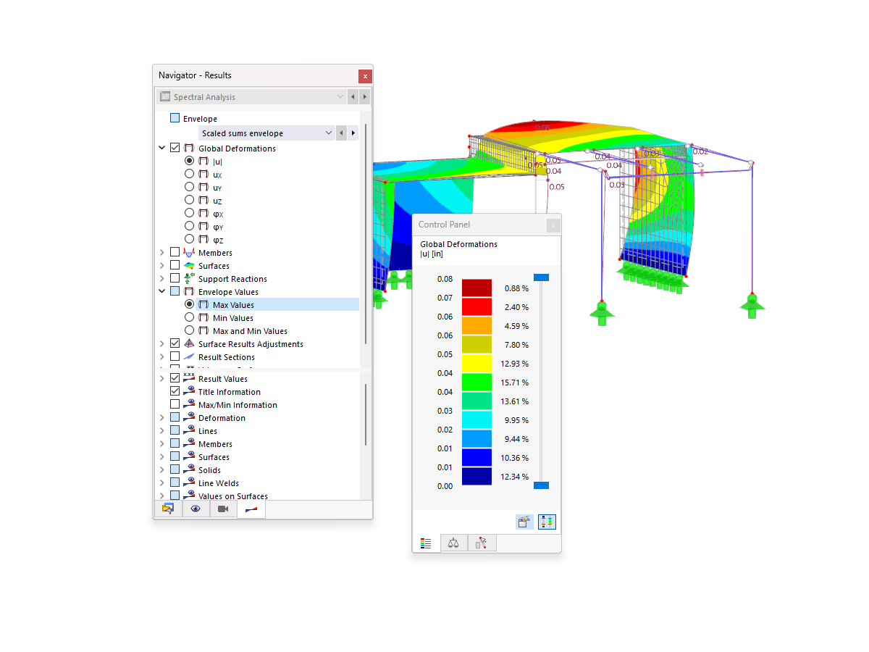Click the Result Values x.xx icon
Screen dimensions: 869x652
coord(189,378)
